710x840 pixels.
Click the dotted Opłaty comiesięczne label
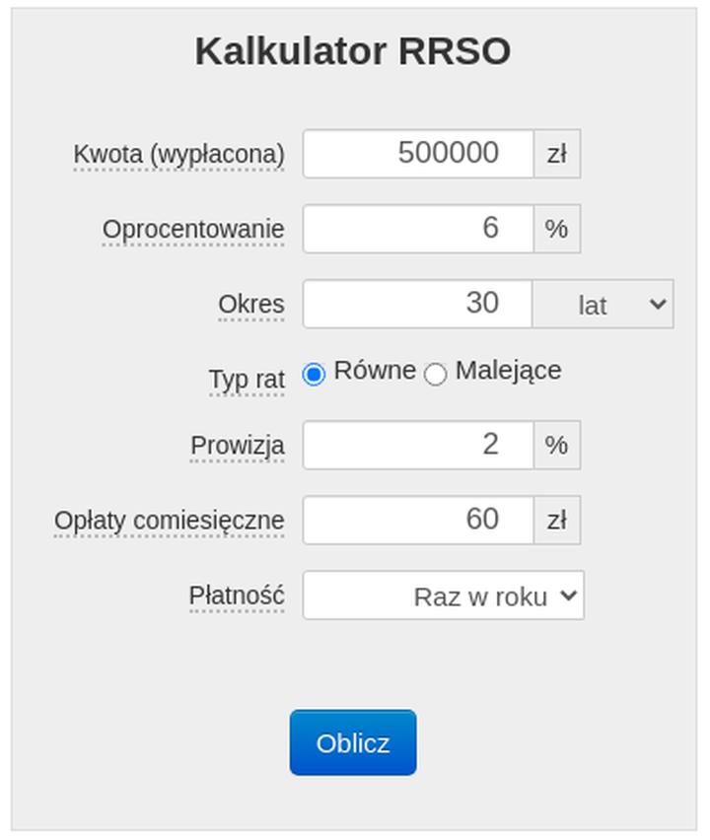[170, 521]
